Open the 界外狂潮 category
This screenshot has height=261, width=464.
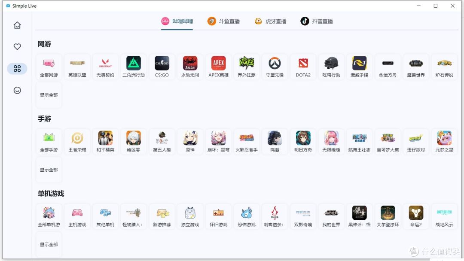pyautogui.click(x=247, y=67)
